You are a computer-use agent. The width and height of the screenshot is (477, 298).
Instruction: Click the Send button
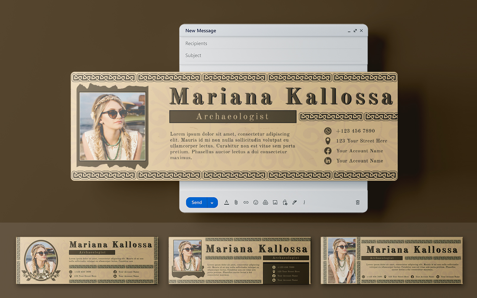tap(196, 202)
